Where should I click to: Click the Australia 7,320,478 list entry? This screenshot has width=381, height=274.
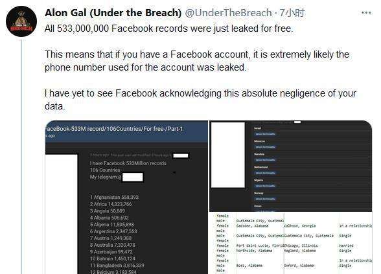(x=113, y=245)
